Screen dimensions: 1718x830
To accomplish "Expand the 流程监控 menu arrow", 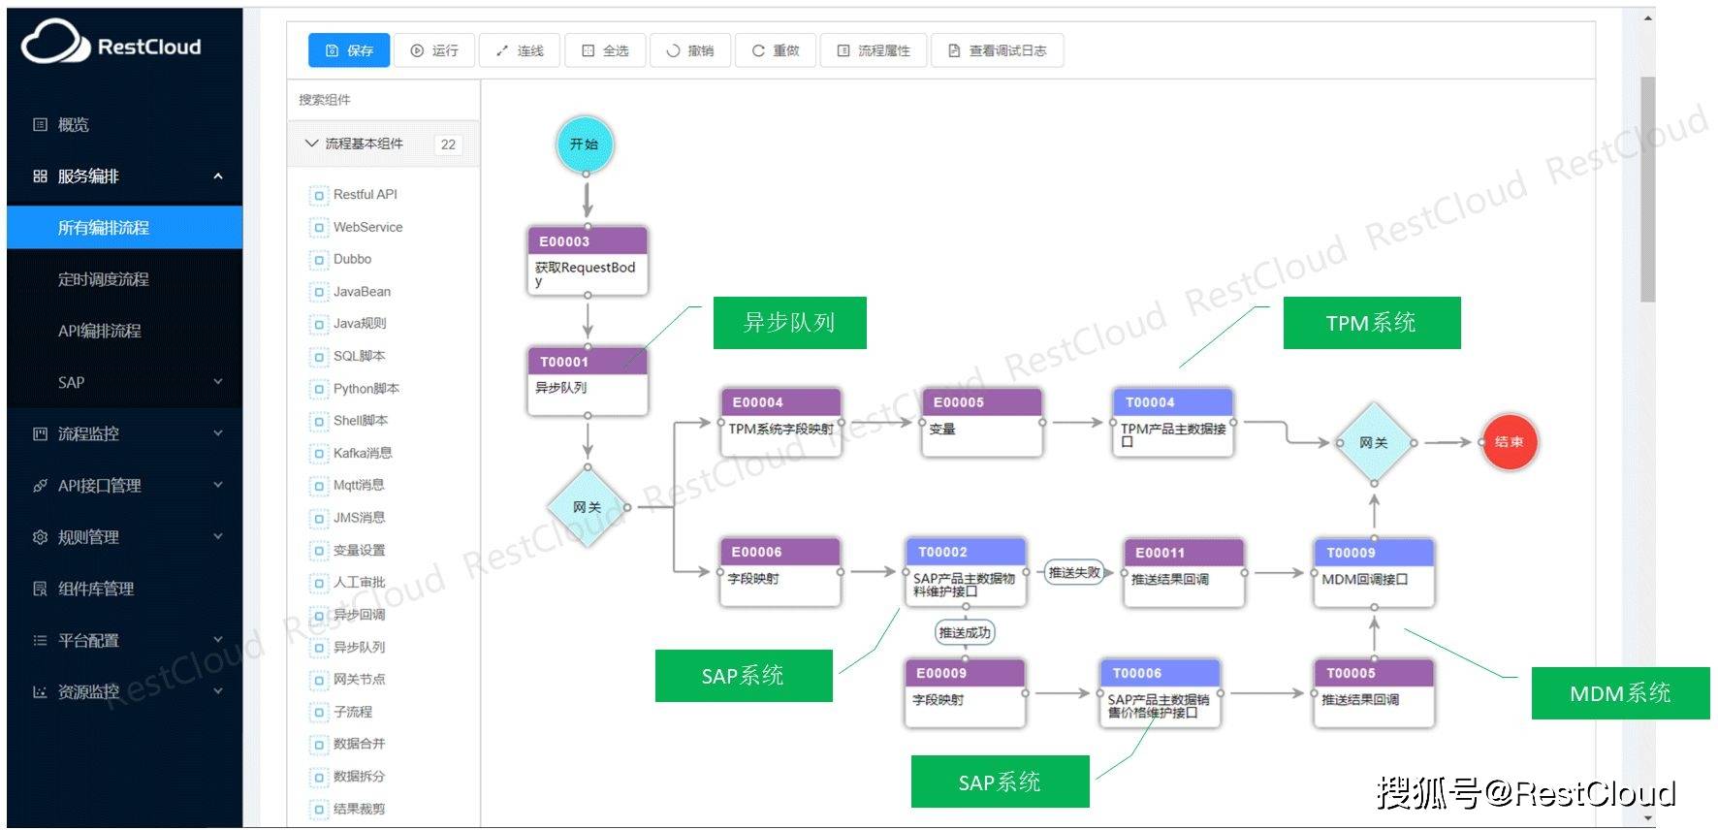I will [x=218, y=433].
